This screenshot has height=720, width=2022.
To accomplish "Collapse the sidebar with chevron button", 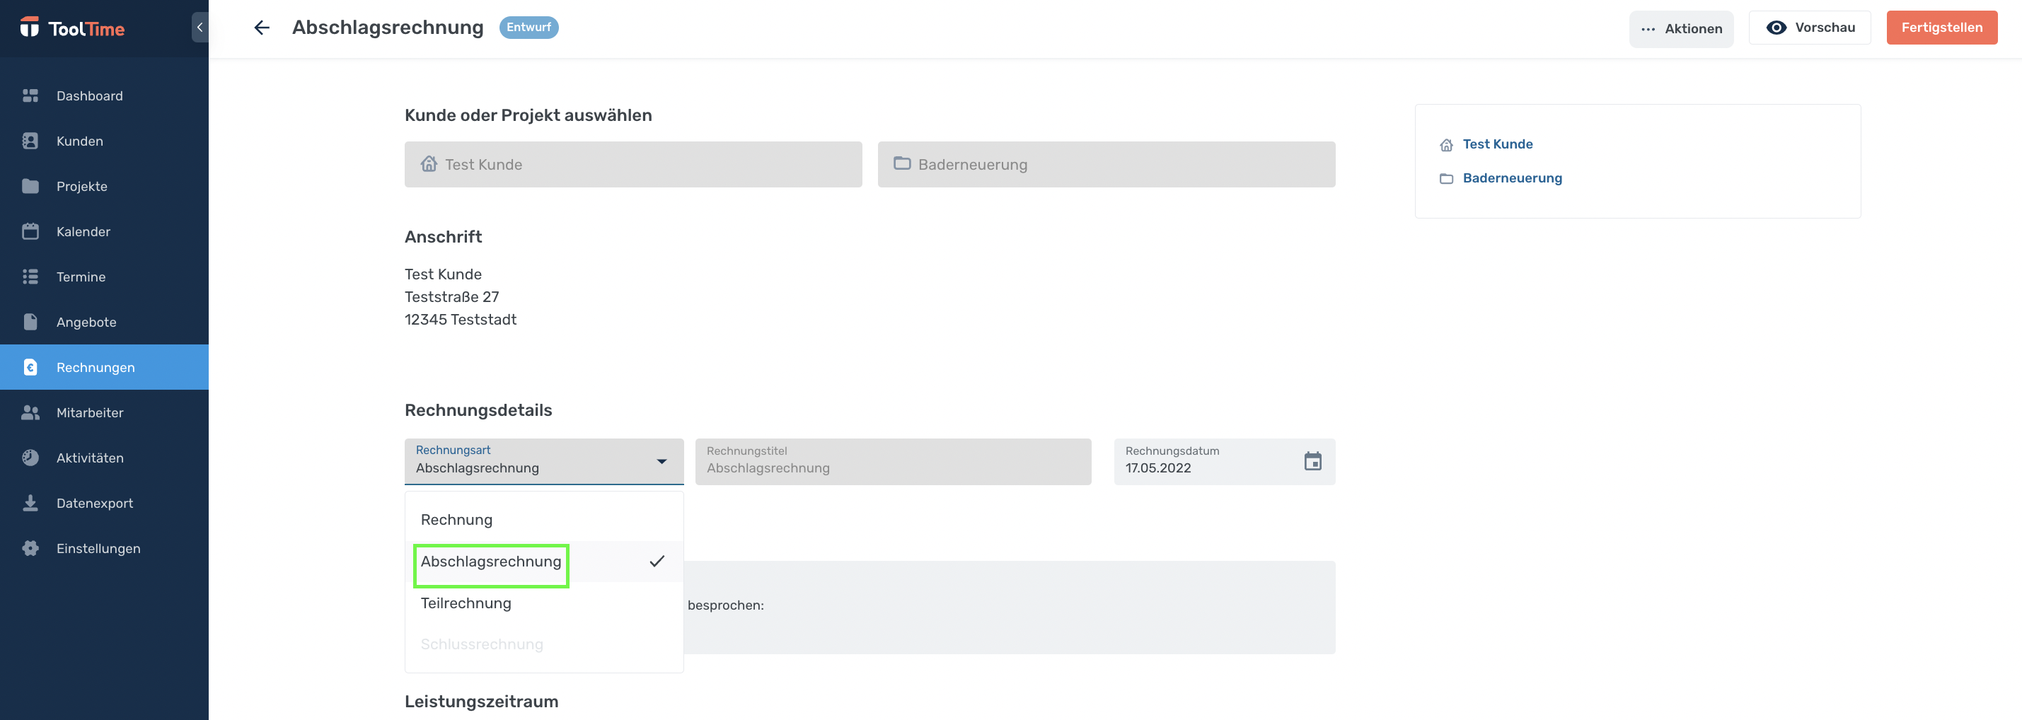I will coord(200,28).
